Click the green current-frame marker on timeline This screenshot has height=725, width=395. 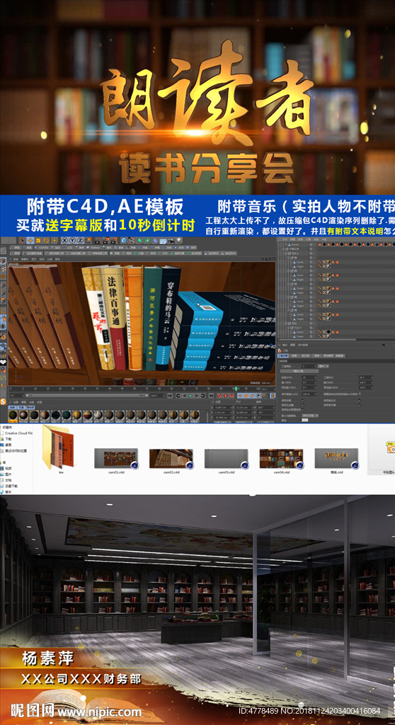tap(236, 389)
